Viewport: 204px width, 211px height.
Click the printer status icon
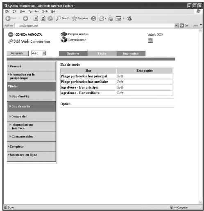(x=64, y=34)
